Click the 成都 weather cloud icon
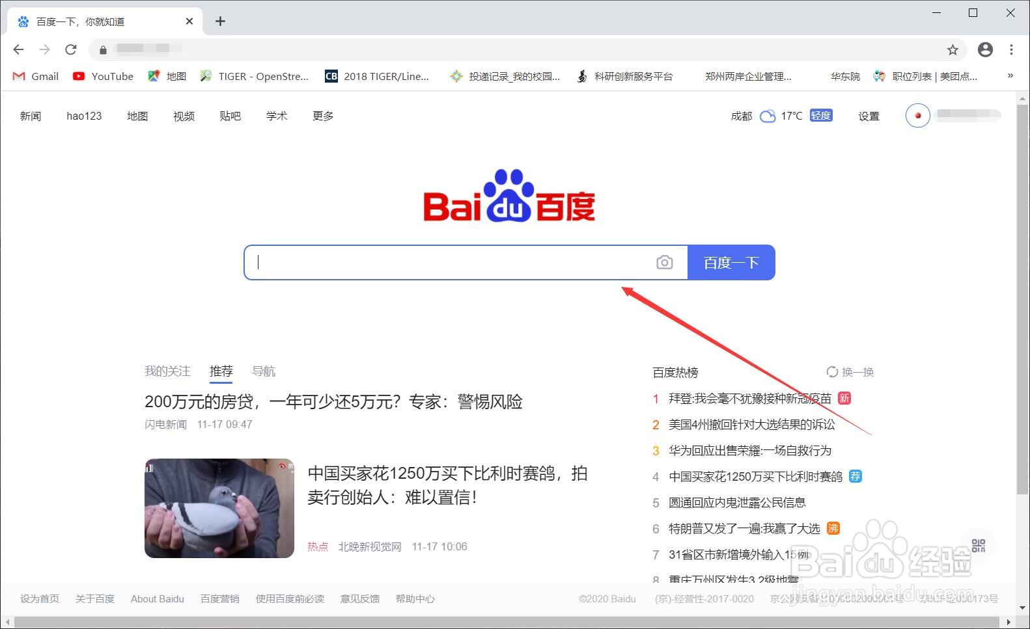This screenshot has width=1030, height=629. (x=768, y=116)
